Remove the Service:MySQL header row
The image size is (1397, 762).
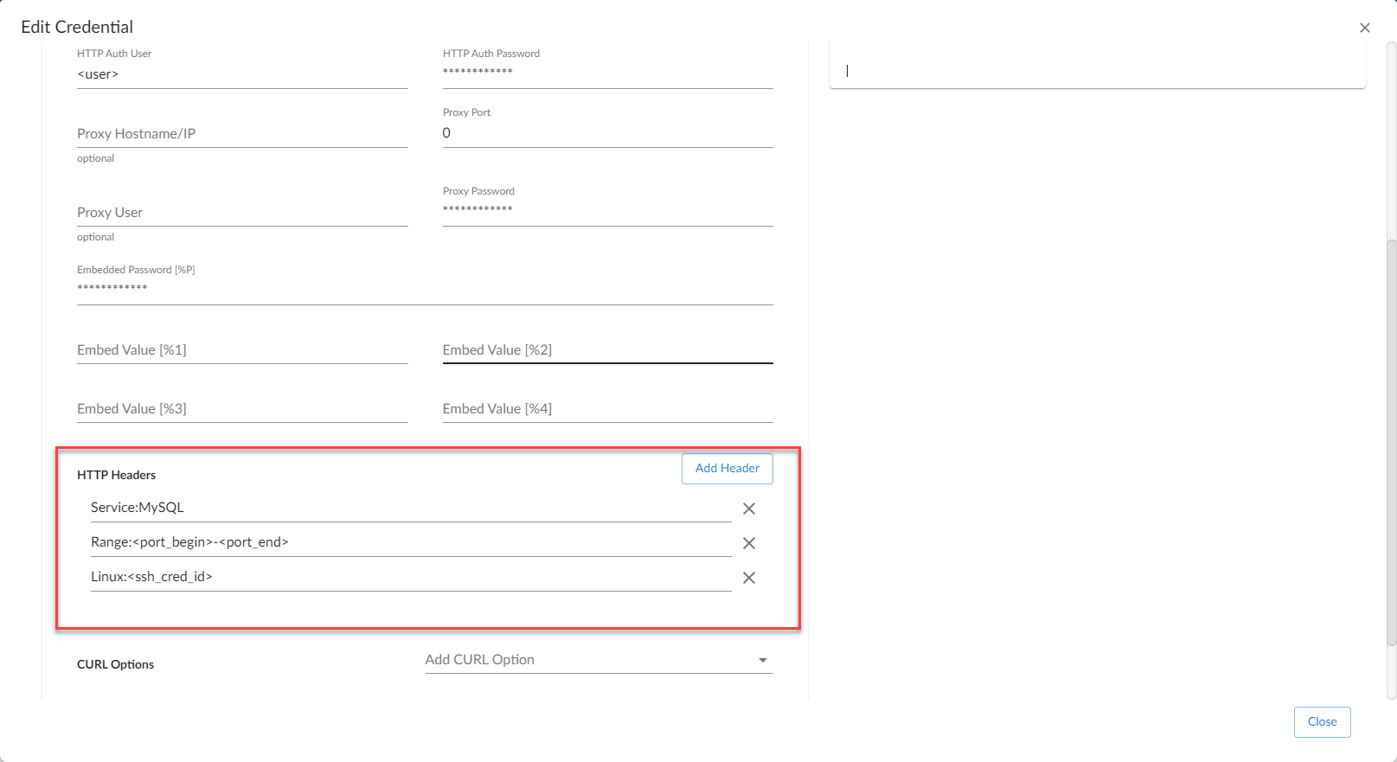pyautogui.click(x=749, y=509)
